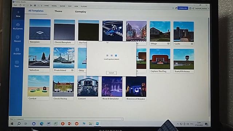Open help icon right of Collaborate
Image resolution: width=233 pixels, height=131 pixels.
[x=190, y=8]
